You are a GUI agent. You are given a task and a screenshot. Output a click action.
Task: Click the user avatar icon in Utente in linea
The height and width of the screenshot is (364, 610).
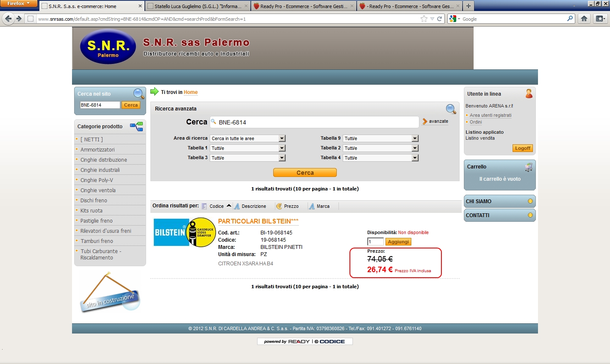tap(529, 94)
